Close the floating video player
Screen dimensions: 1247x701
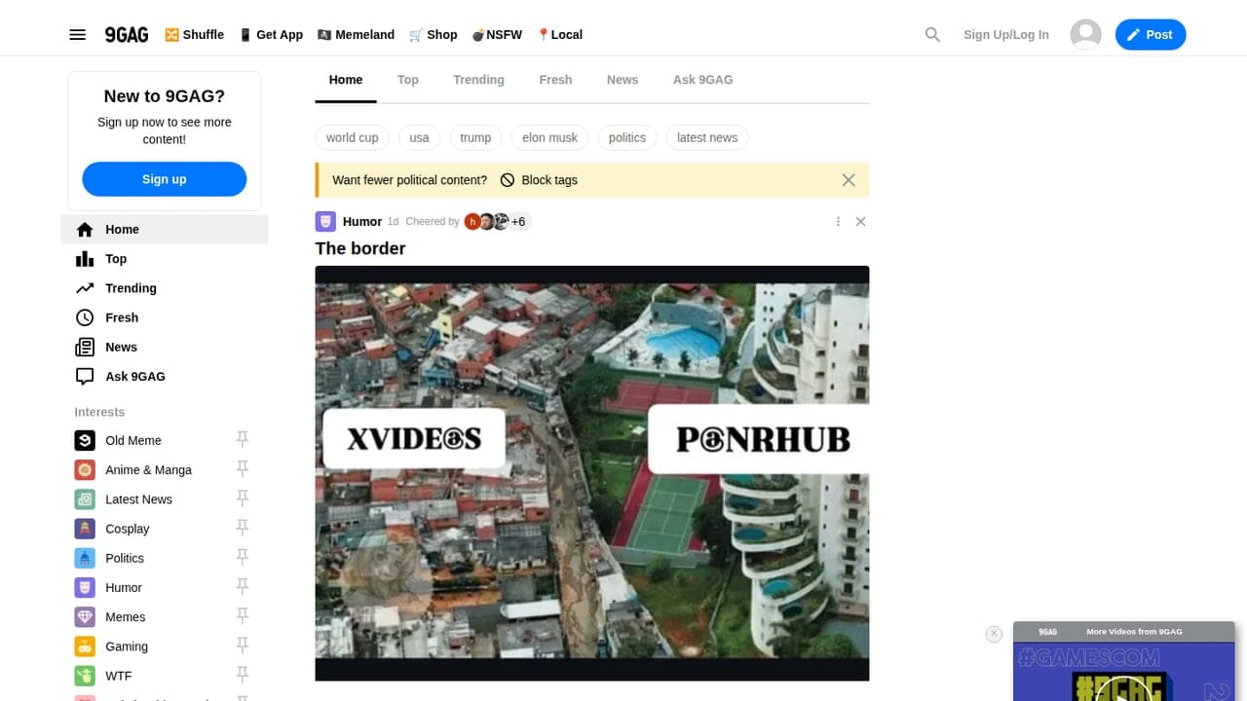[994, 634]
